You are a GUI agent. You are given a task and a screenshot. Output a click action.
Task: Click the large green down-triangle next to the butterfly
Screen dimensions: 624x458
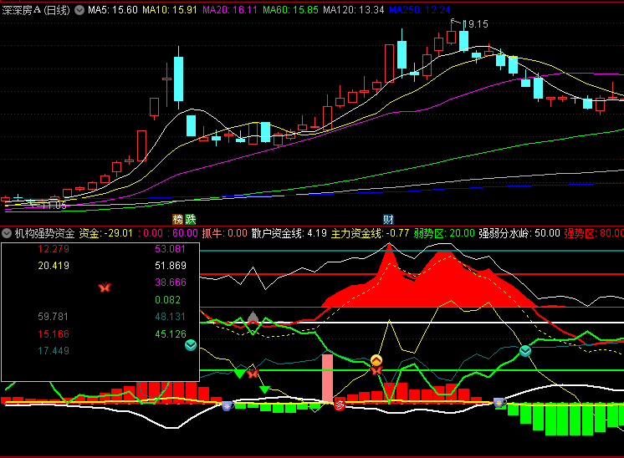click(239, 374)
